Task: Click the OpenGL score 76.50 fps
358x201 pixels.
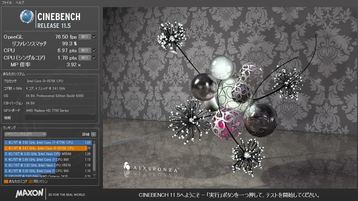Action: tap(66, 37)
